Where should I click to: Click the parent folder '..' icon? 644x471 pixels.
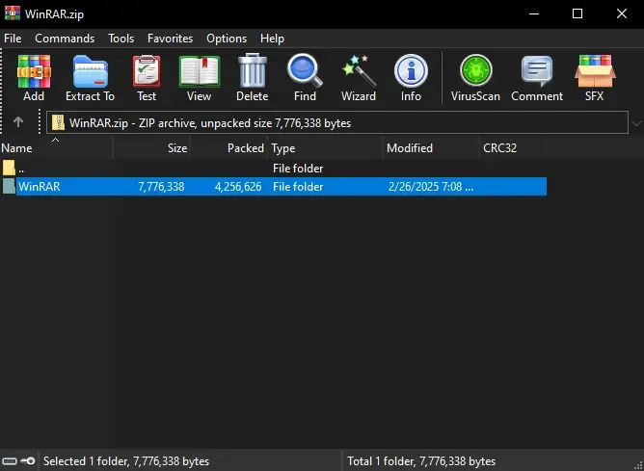pyautogui.click(x=9, y=169)
